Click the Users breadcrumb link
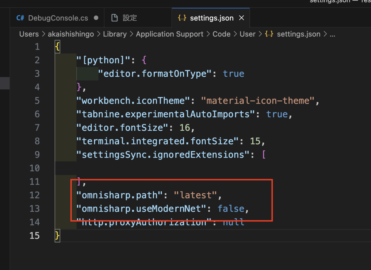The image size is (371, 270). (x=29, y=34)
